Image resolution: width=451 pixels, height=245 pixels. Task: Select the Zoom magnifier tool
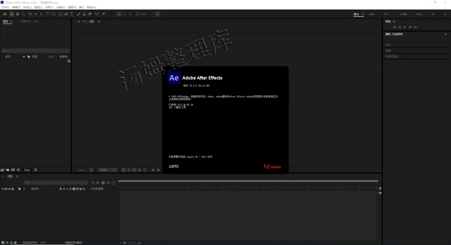[23, 14]
